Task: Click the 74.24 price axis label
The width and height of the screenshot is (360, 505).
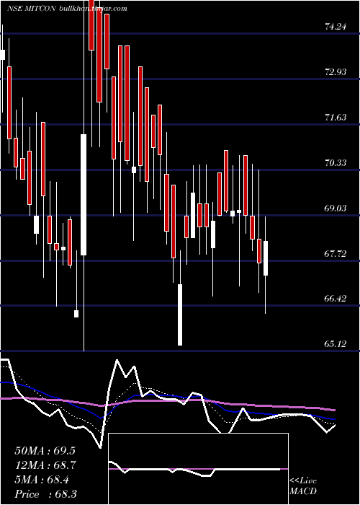Action: point(336,27)
